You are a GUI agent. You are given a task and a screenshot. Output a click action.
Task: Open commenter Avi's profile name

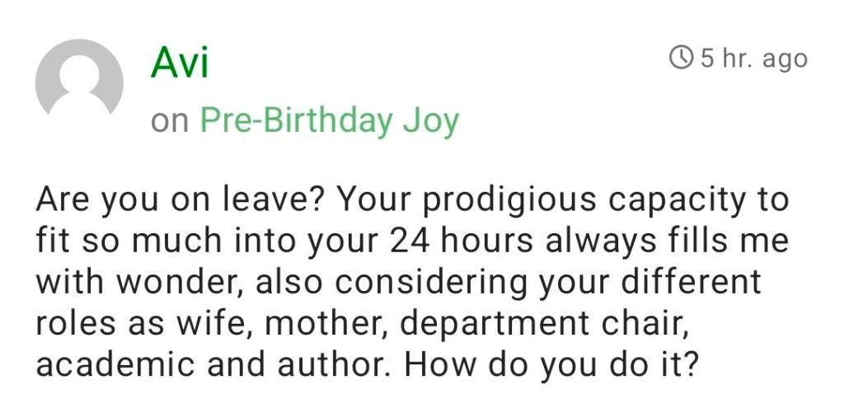pos(179,62)
